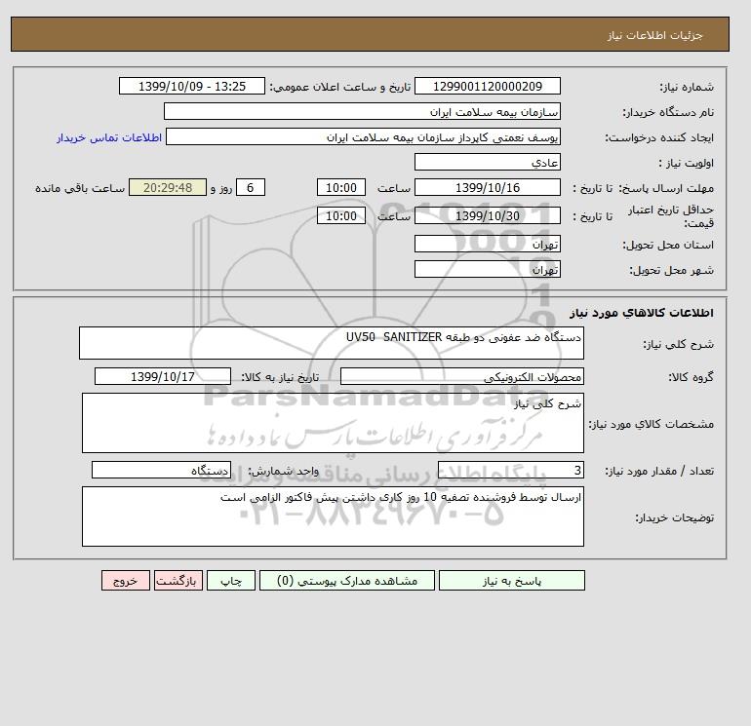The image size is (751, 726).
Task: Click the buyer notes text area
Action: click(333, 516)
